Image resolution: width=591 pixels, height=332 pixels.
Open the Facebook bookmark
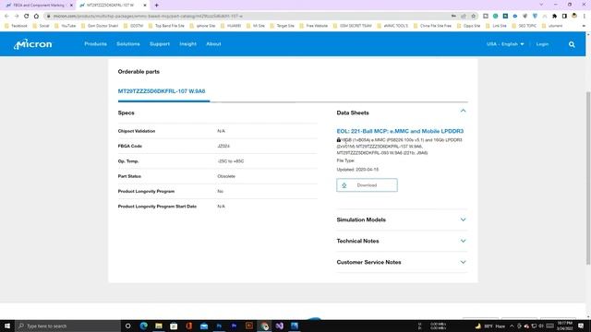coord(16,26)
